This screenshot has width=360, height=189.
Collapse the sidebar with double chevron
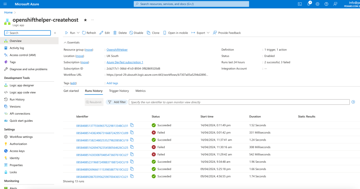pyautogui.click(x=55, y=33)
